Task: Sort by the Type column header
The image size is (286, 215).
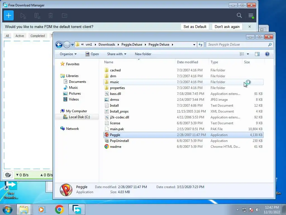Action: point(225,62)
